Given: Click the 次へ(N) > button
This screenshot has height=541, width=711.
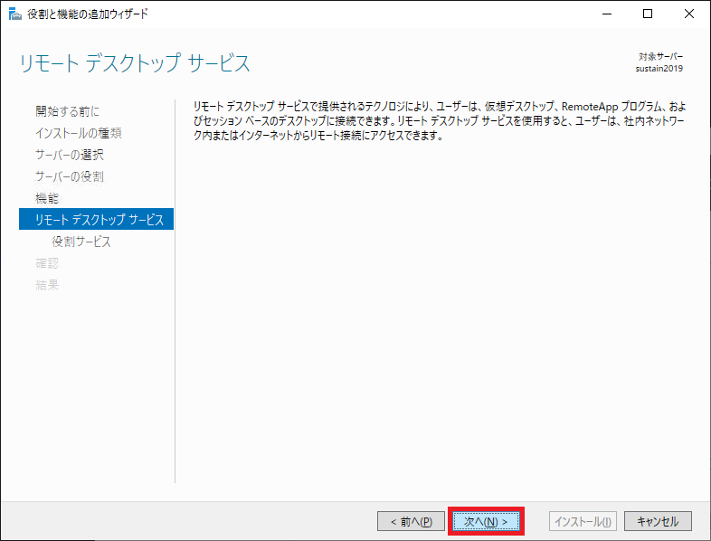Looking at the screenshot, I should click(486, 521).
